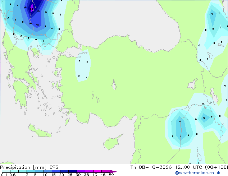Click the '14' precipitation value
The image size is (228, 176).
click(x=30, y=23)
